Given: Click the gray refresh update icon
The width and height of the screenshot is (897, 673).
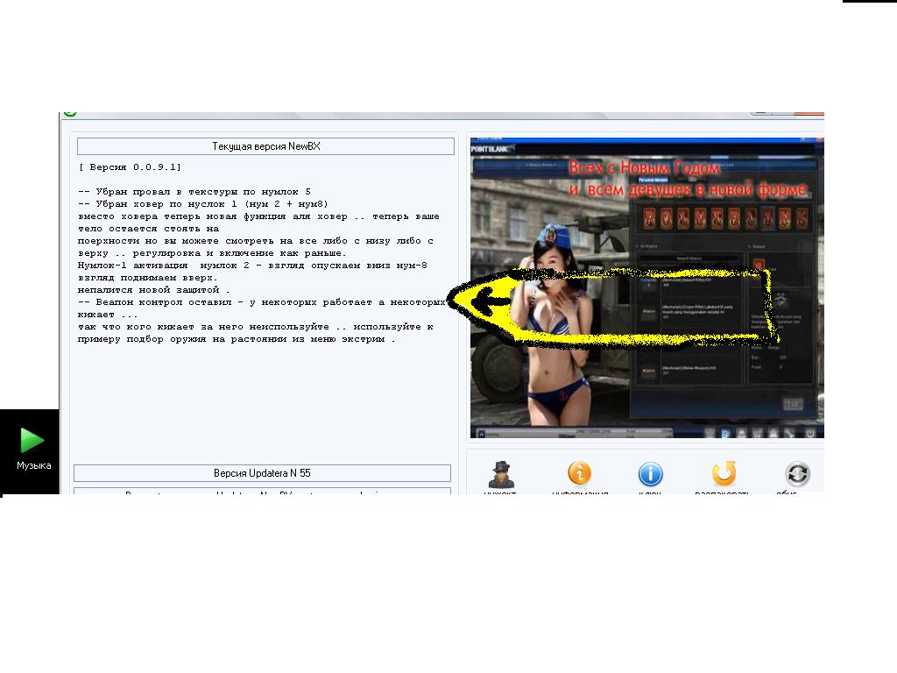Looking at the screenshot, I should click(797, 474).
